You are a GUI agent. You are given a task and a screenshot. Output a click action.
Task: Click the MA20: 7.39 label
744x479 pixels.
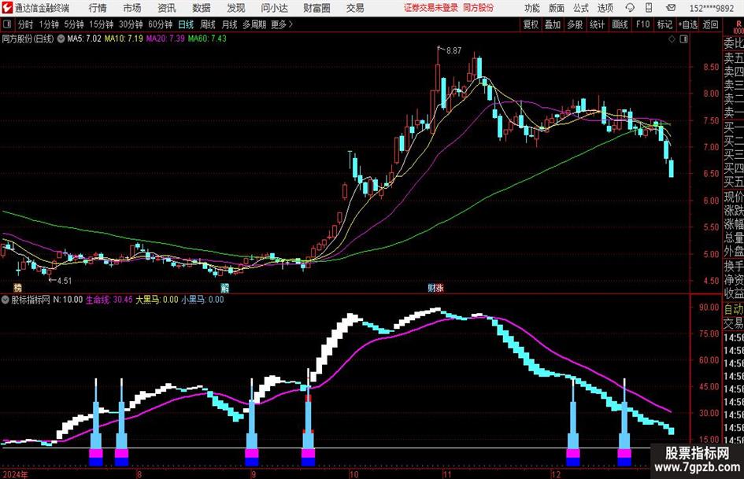[165, 39]
